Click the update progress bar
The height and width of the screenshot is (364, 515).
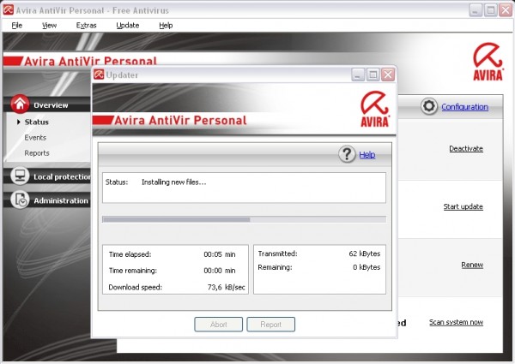pyautogui.click(x=244, y=219)
